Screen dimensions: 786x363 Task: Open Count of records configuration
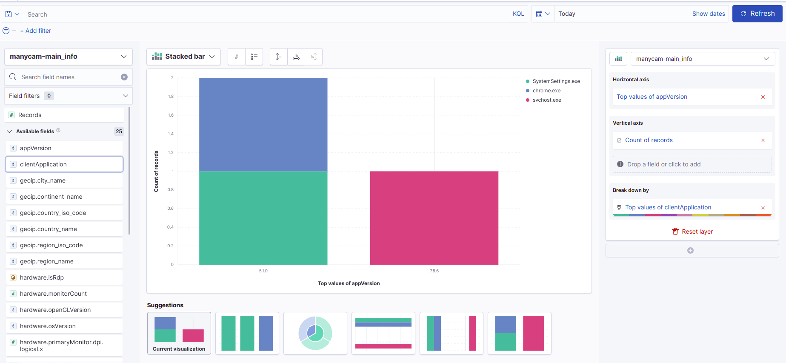point(649,140)
